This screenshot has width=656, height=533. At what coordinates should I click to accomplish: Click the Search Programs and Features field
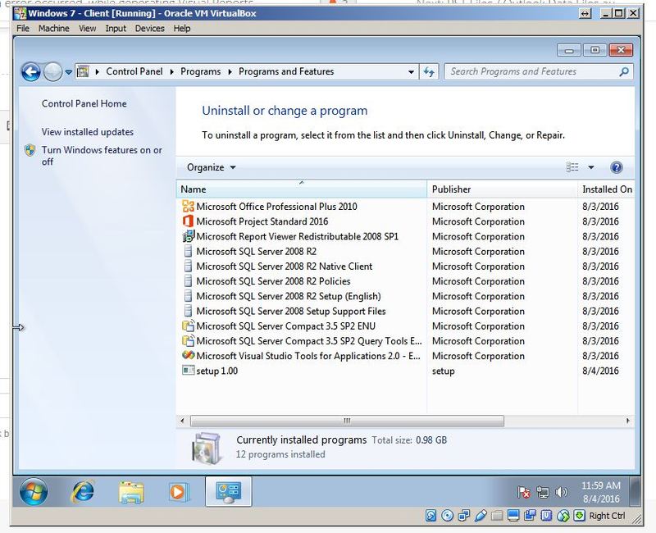click(x=539, y=72)
